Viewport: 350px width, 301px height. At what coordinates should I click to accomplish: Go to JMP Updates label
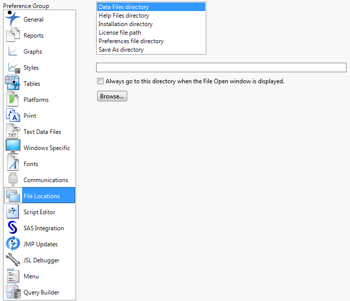tap(41, 244)
